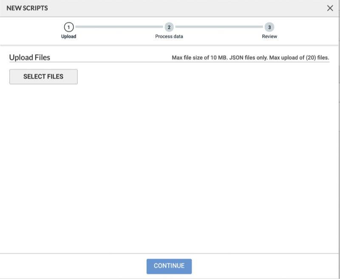This screenshot has height=279, width=340.
Task: Click the Upload step label
Action: [x=69, y=37]
